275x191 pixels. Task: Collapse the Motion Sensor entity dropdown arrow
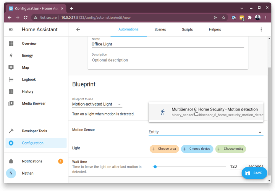(260, 132)
